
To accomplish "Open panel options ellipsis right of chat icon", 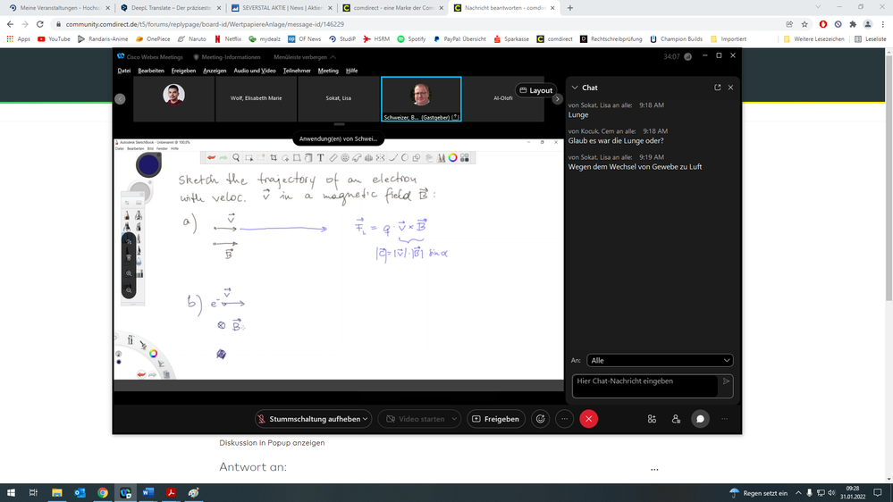I will [724, 419].
